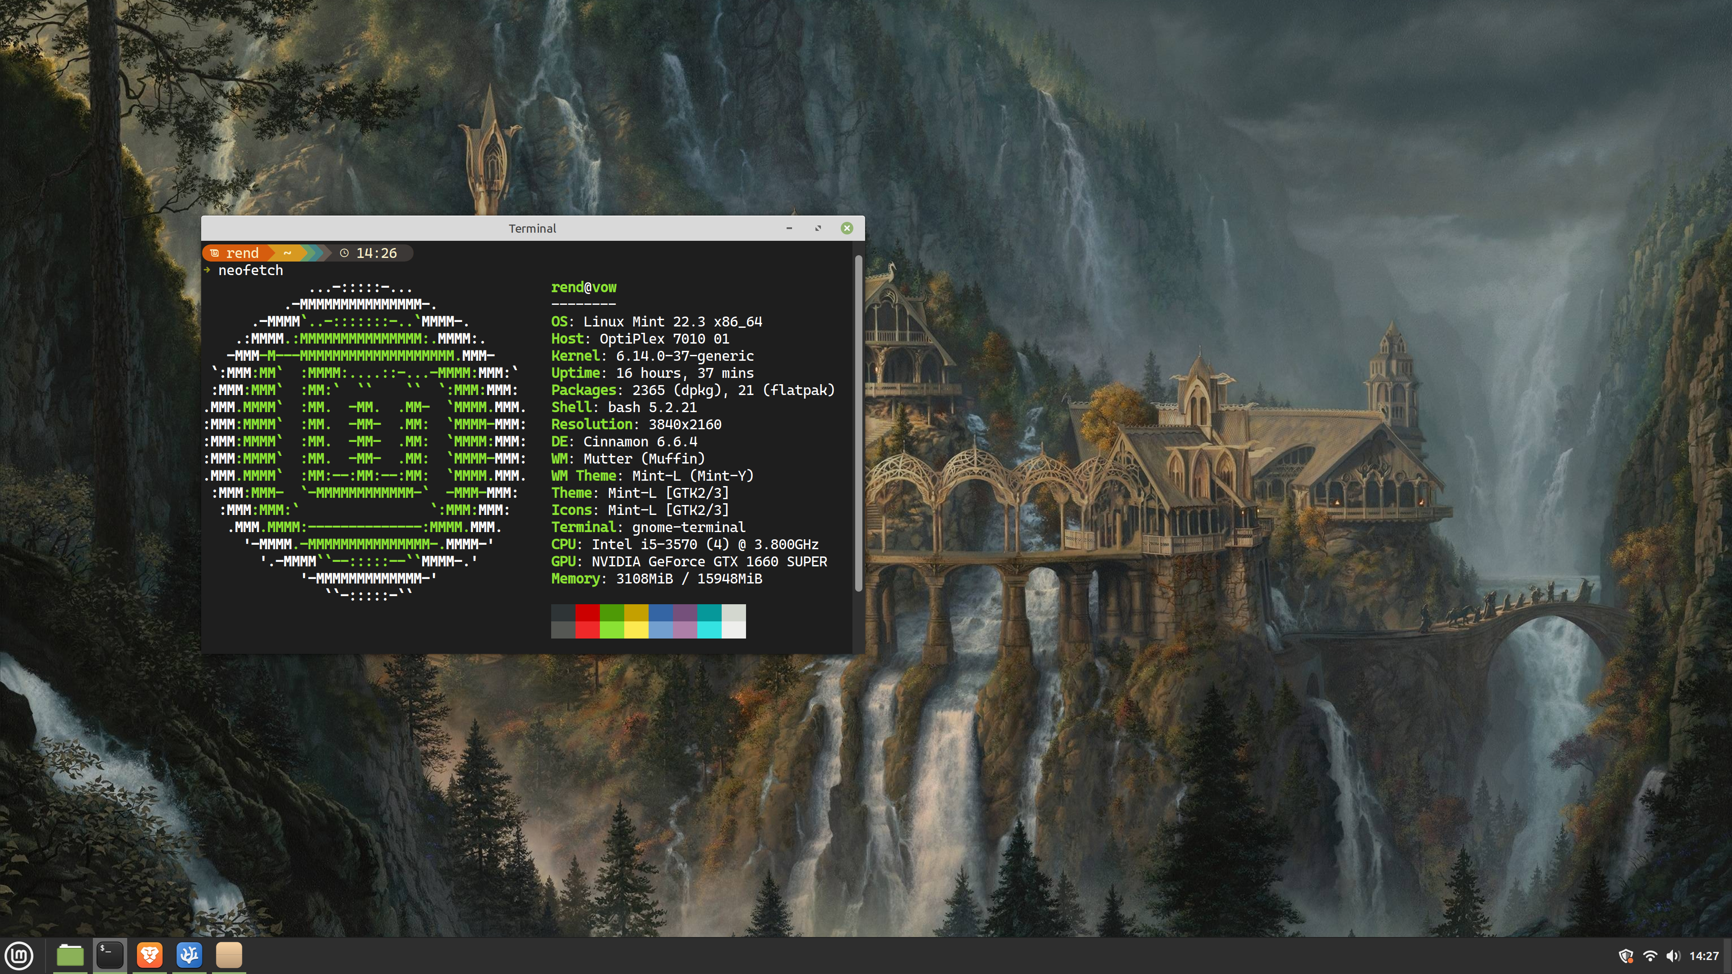Click the 'WM Theme: Mint-L (Mint-Y)' line
The width and height of the screenshot is (1732, 974).
[653, 476]
